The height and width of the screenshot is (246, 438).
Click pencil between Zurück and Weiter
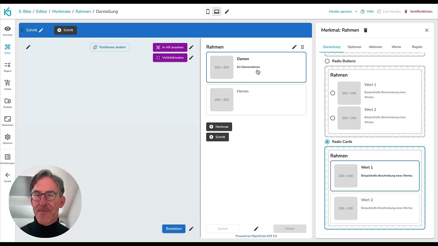point(256,229)
